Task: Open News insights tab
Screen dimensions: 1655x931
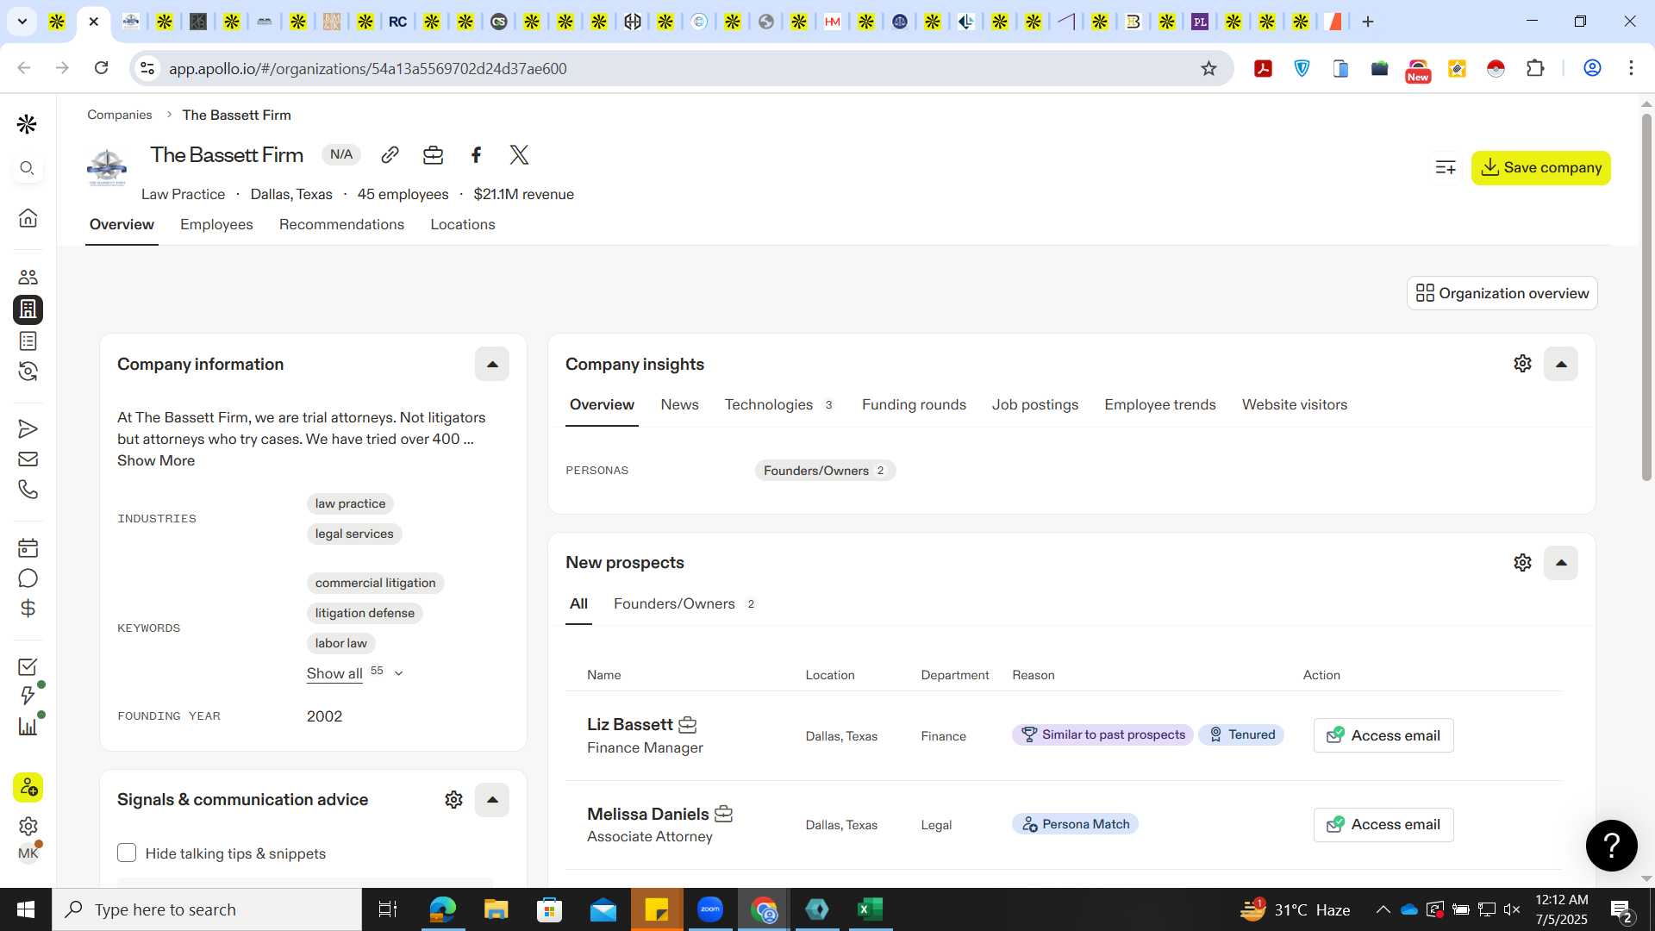Action: (679, 404)
